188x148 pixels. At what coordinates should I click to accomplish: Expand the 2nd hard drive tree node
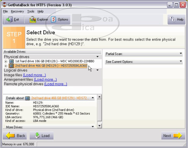pos(6,66)
